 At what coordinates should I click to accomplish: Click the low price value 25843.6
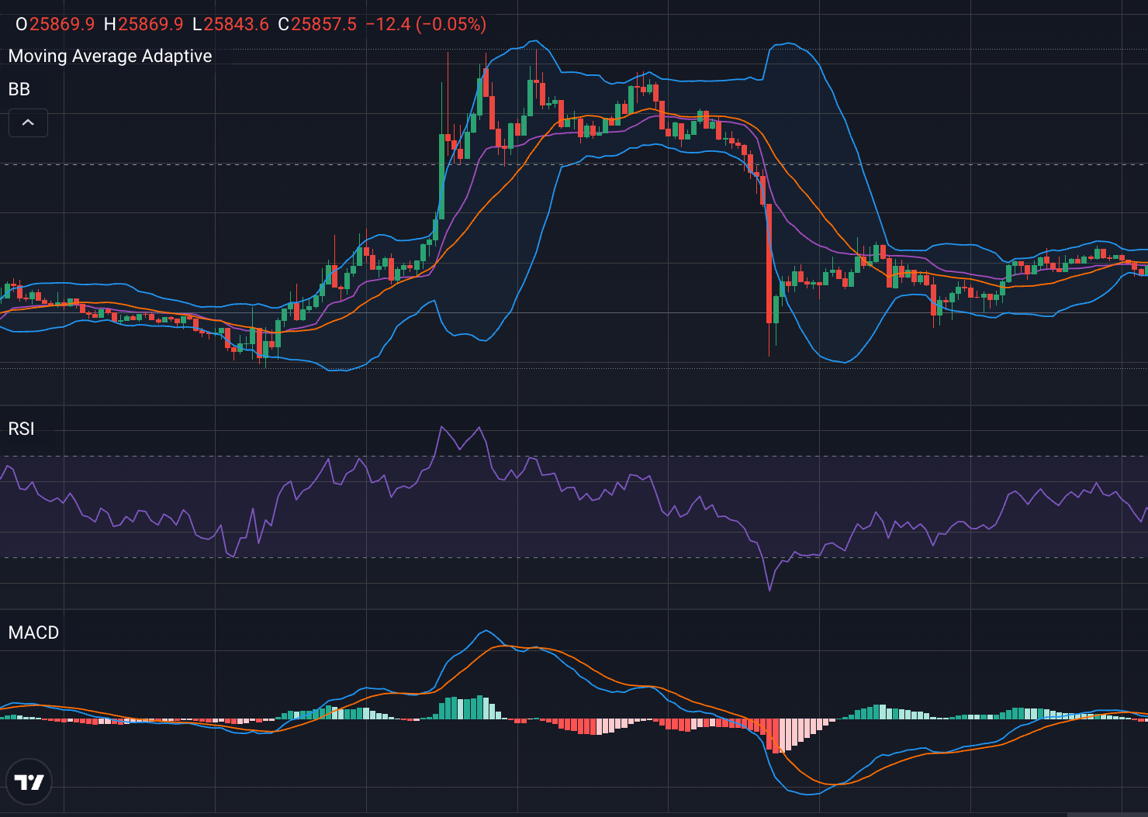[x=236, y=24]
